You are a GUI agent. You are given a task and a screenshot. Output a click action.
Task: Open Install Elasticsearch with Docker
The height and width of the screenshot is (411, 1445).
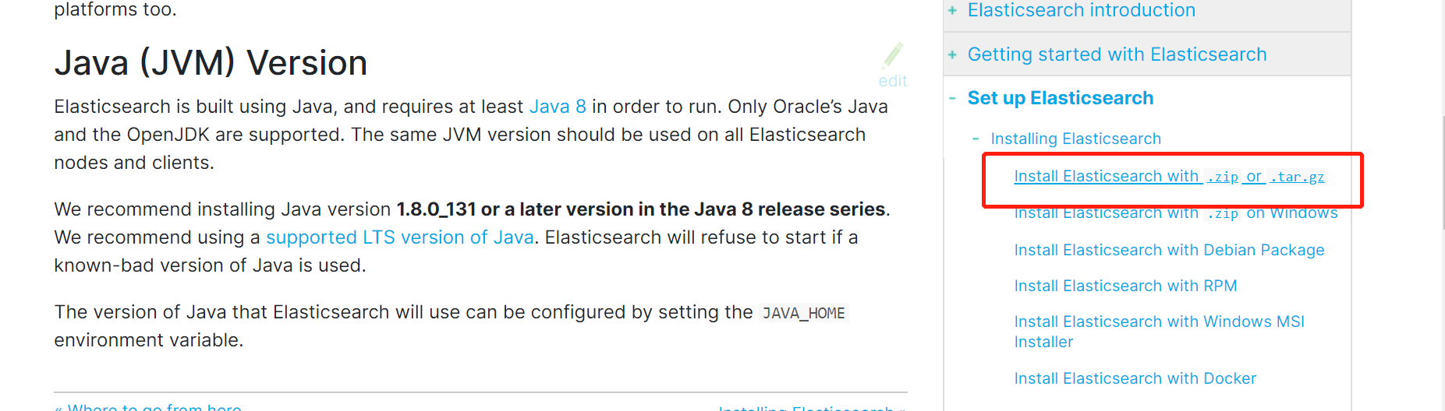(1135, 378)
